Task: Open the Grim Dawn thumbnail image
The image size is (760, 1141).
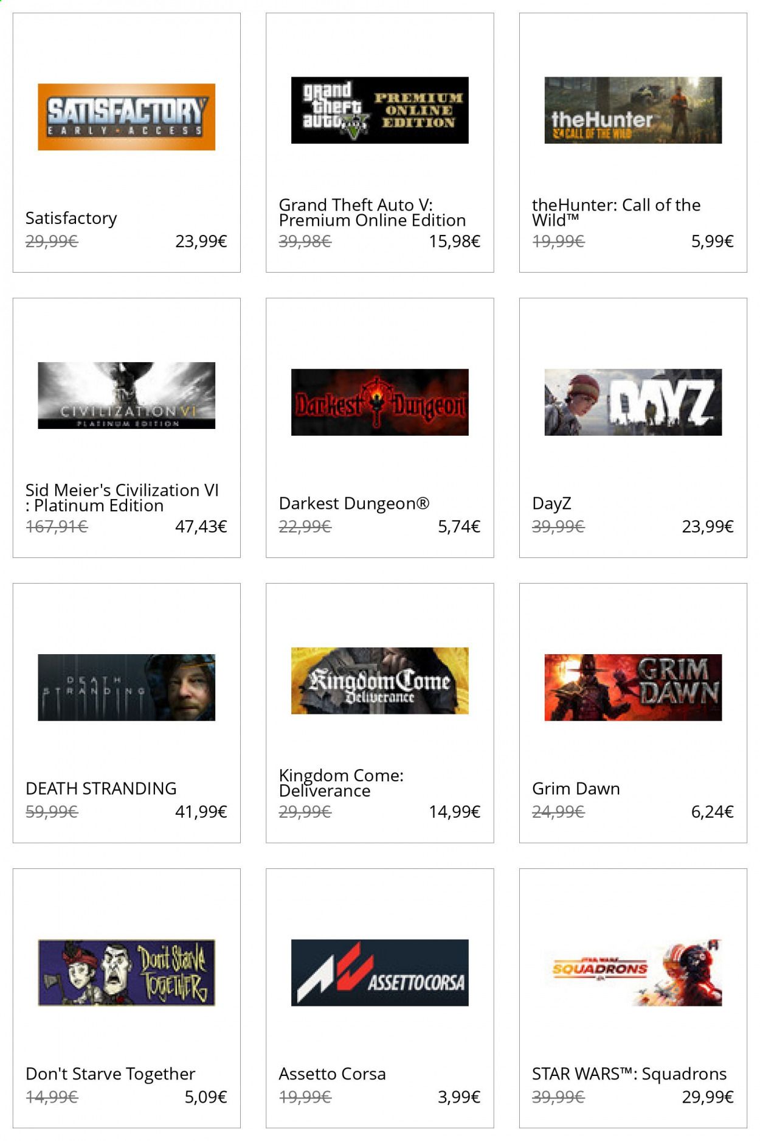Action: point(633,688)
